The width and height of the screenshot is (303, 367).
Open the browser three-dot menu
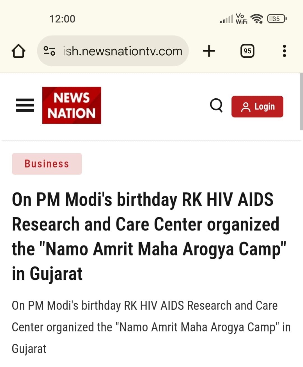pyautogui.click(x=284, y=51)
